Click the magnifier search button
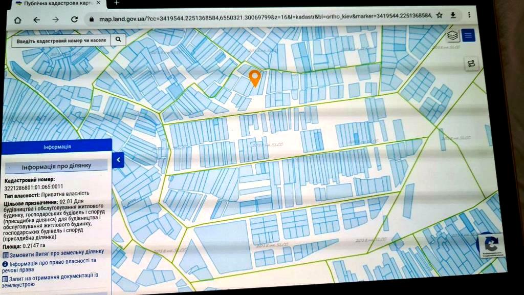524x295 pixels. point(118,39)
